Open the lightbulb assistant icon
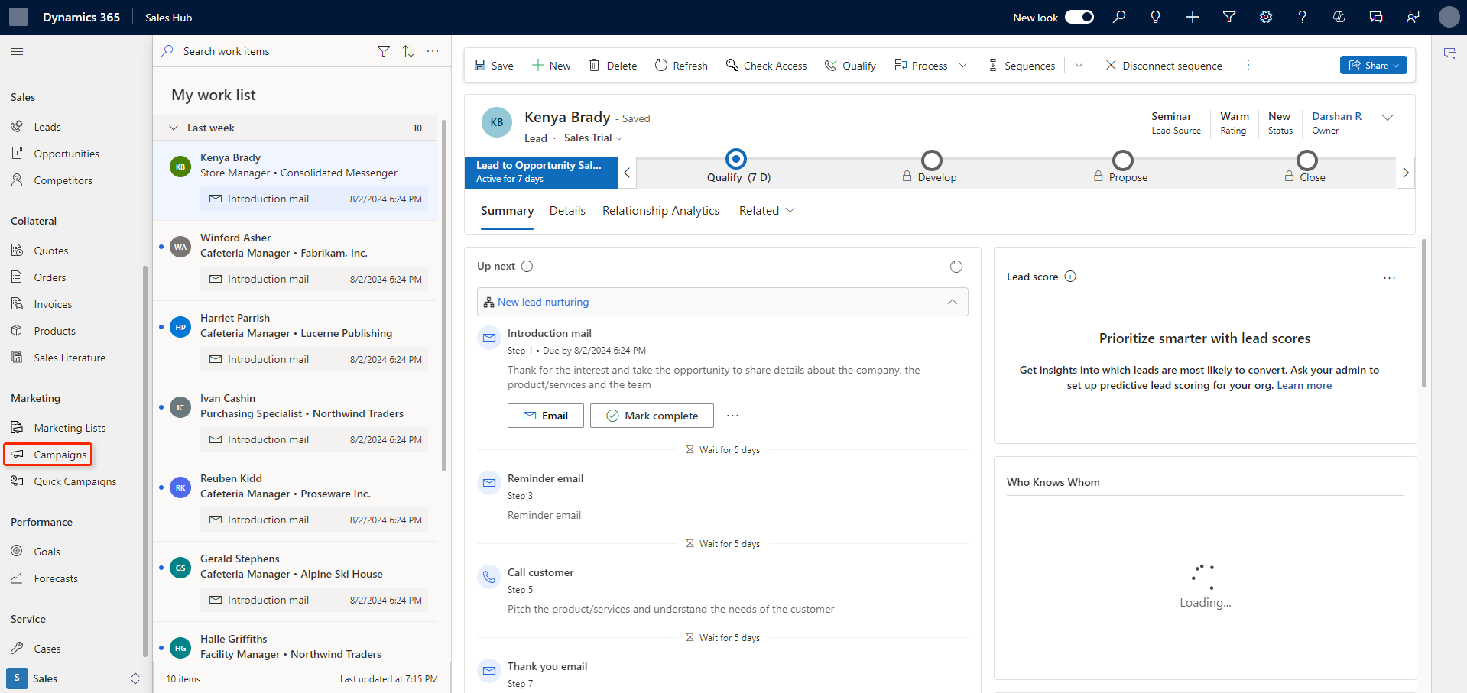Image resolution: width=1467 pixels, height=693 pixels. [x=1156, y=17]
